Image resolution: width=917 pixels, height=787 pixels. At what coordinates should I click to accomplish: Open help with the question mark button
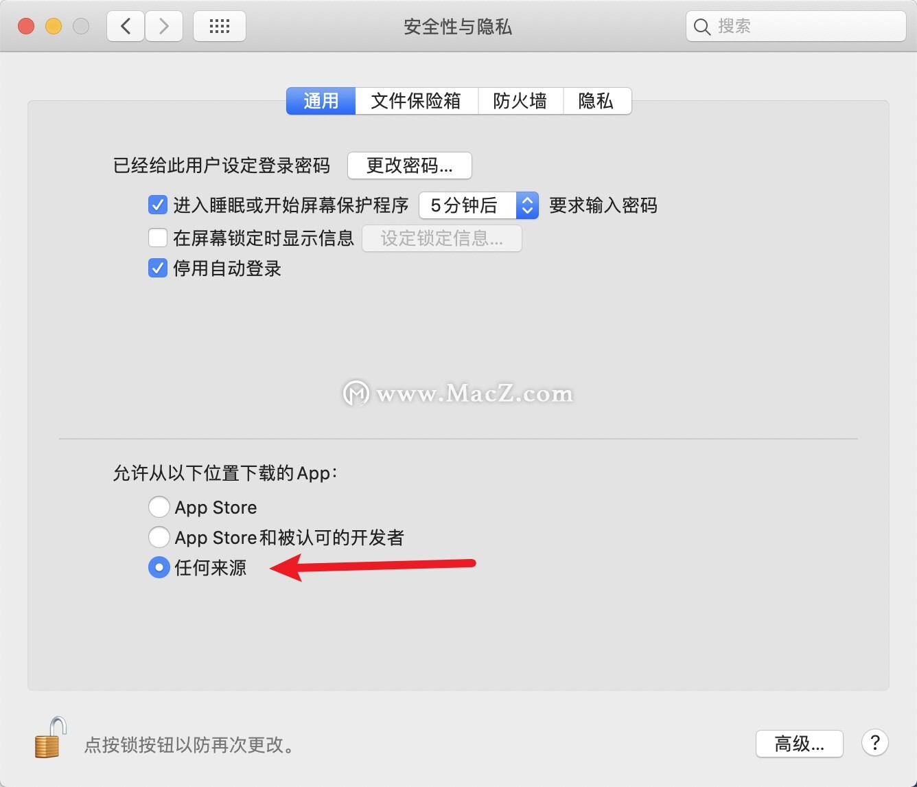(875, 742)
